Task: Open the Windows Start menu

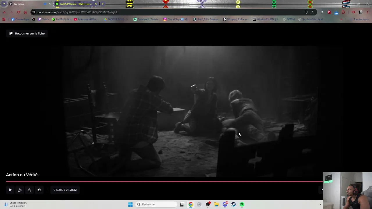Action: click(x=130, y=204)
